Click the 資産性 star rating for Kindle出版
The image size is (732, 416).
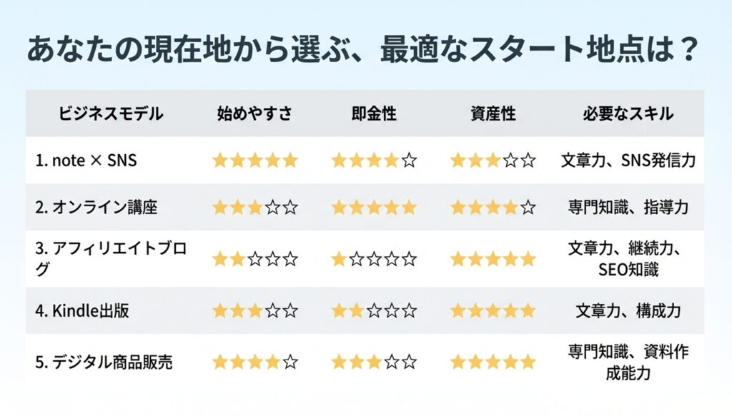click(x=493, y=310)
